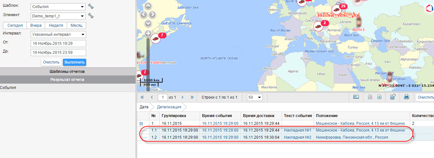
Task: Go to last page of results
Action: click(192, 97)
